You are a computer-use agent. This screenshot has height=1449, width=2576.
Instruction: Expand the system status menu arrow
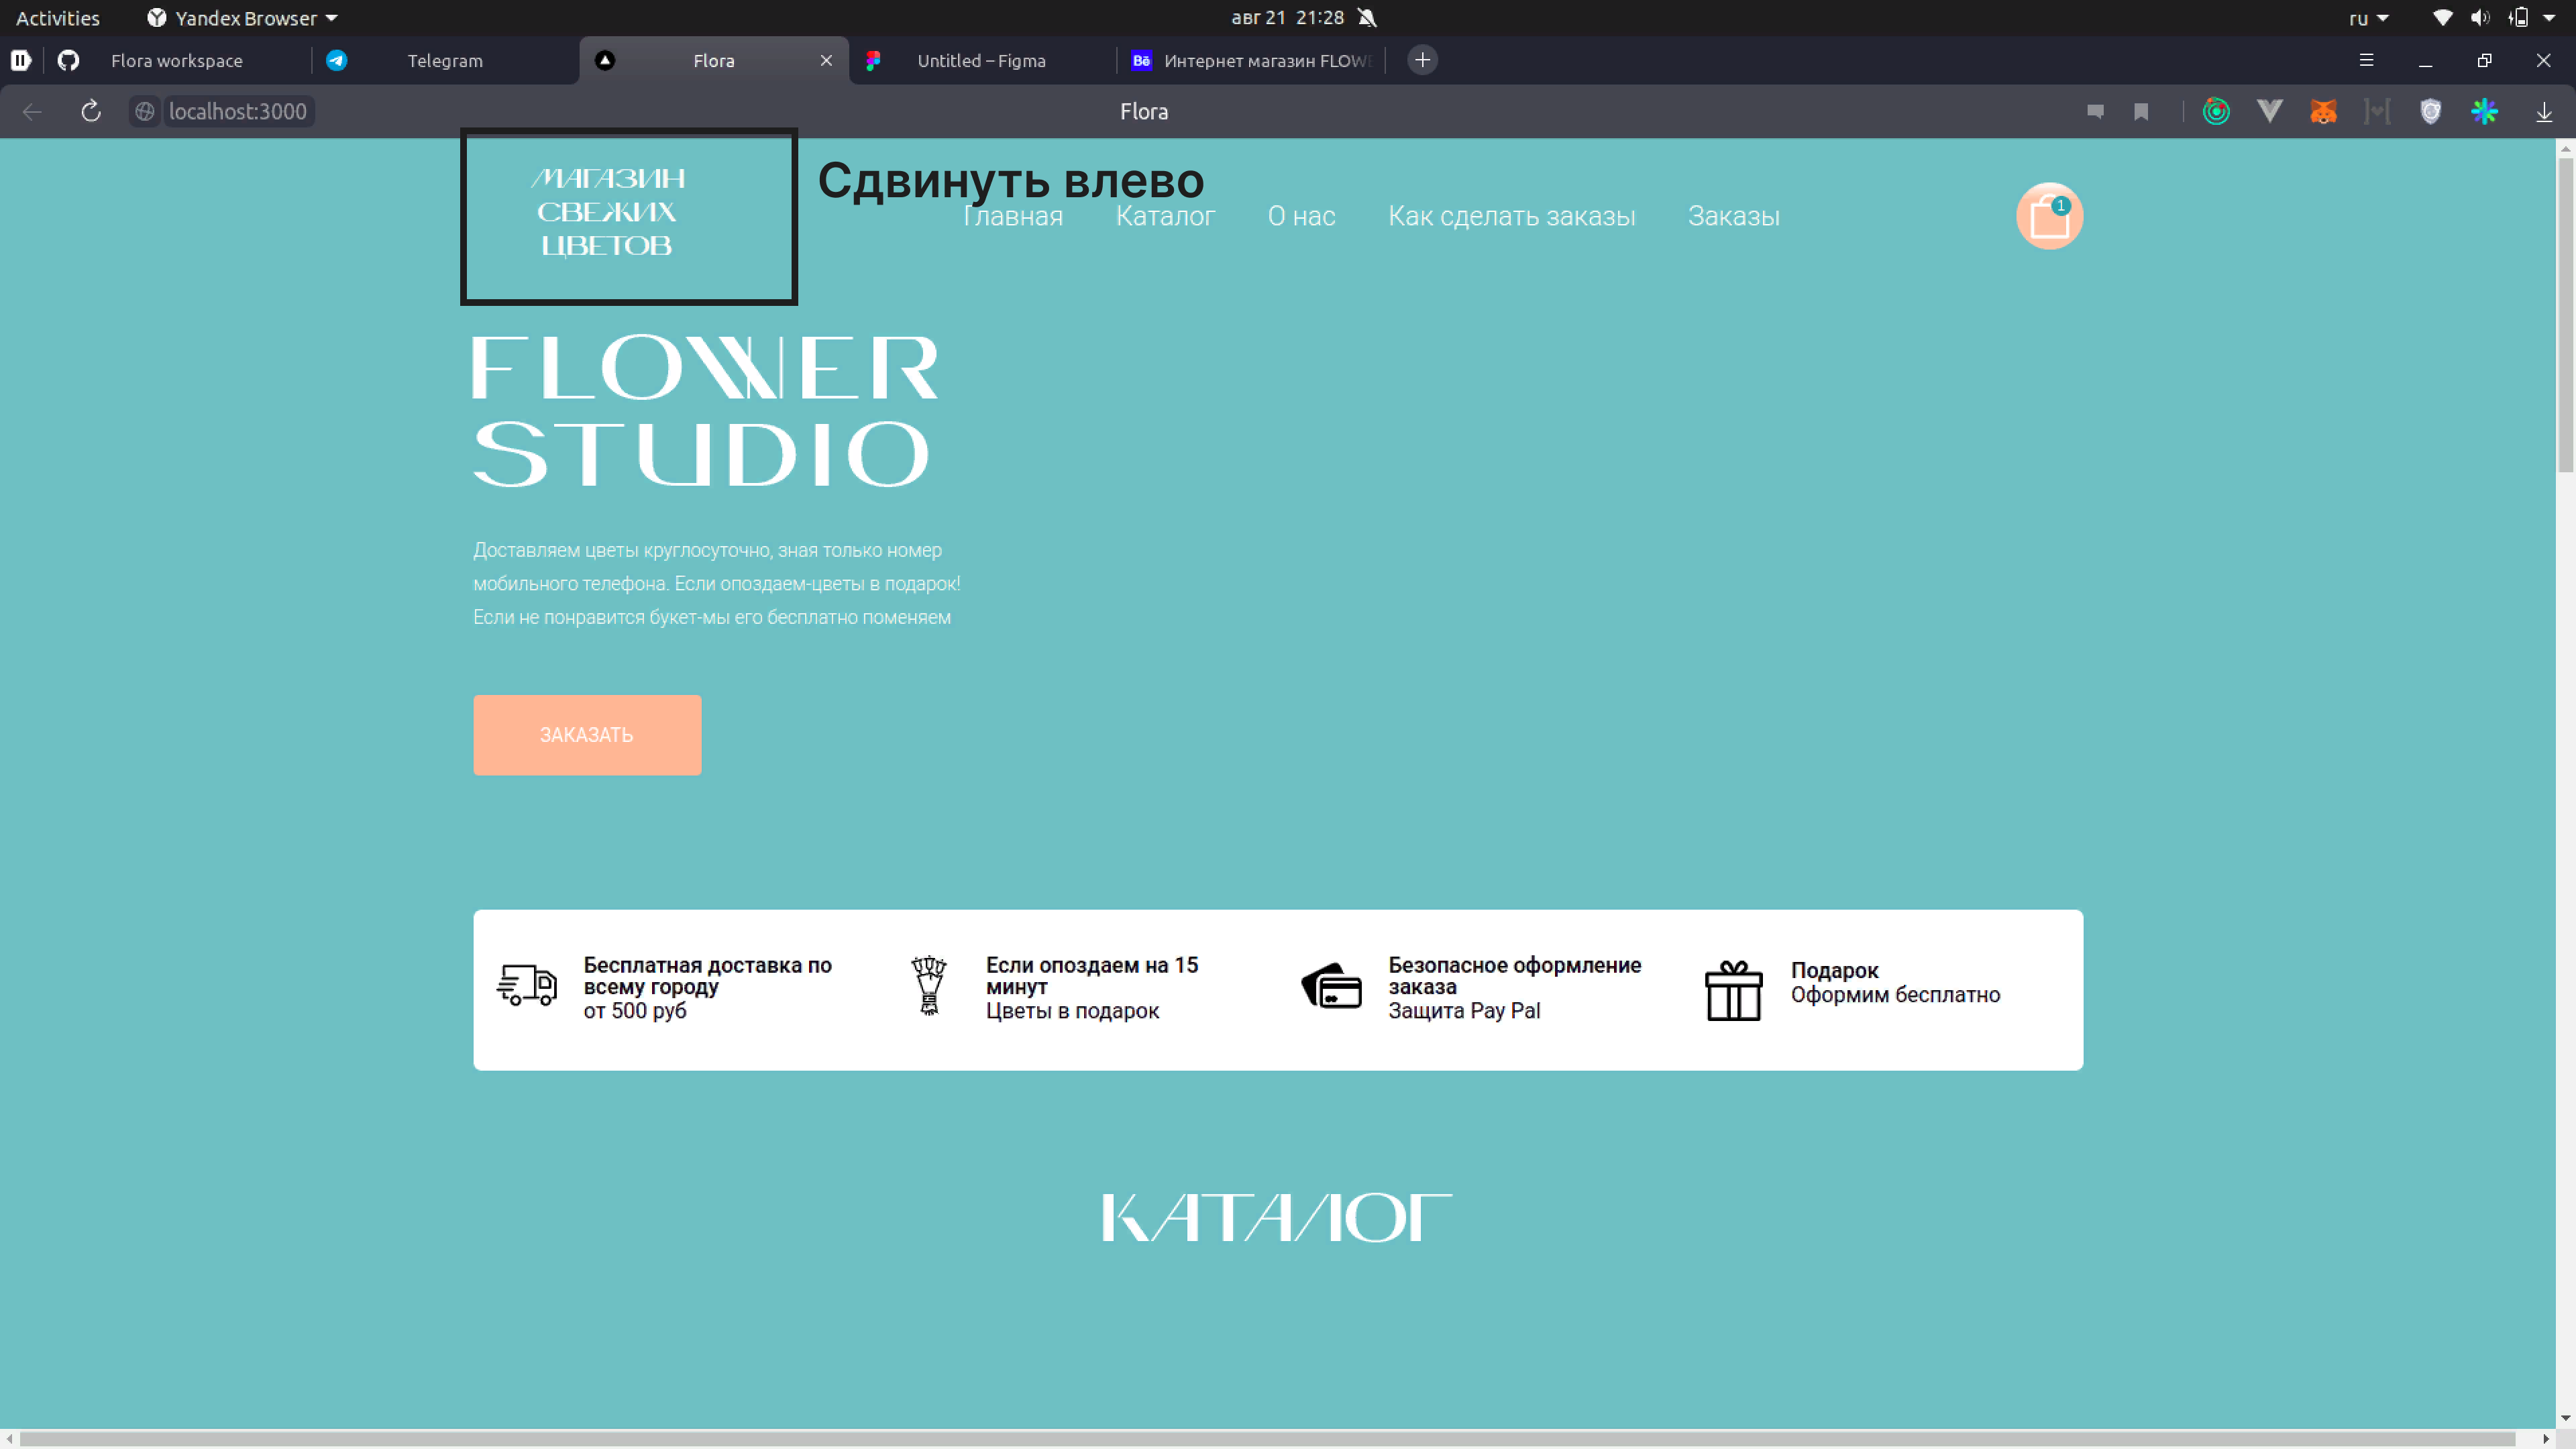click(2549, 18)
